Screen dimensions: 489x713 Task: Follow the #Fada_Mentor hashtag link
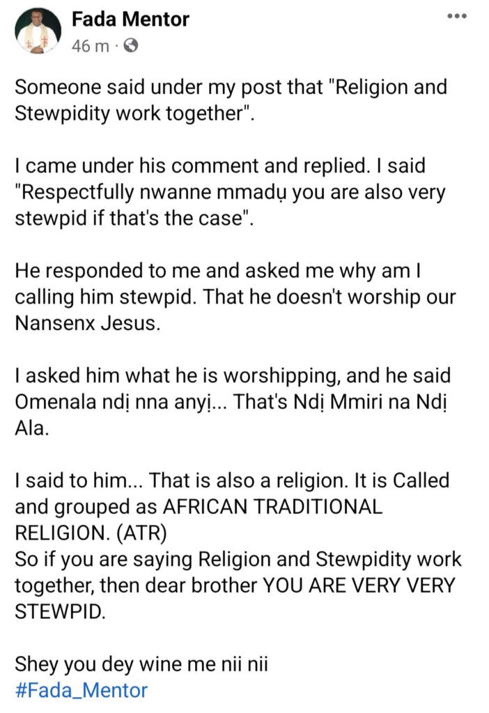click(81, 690)
